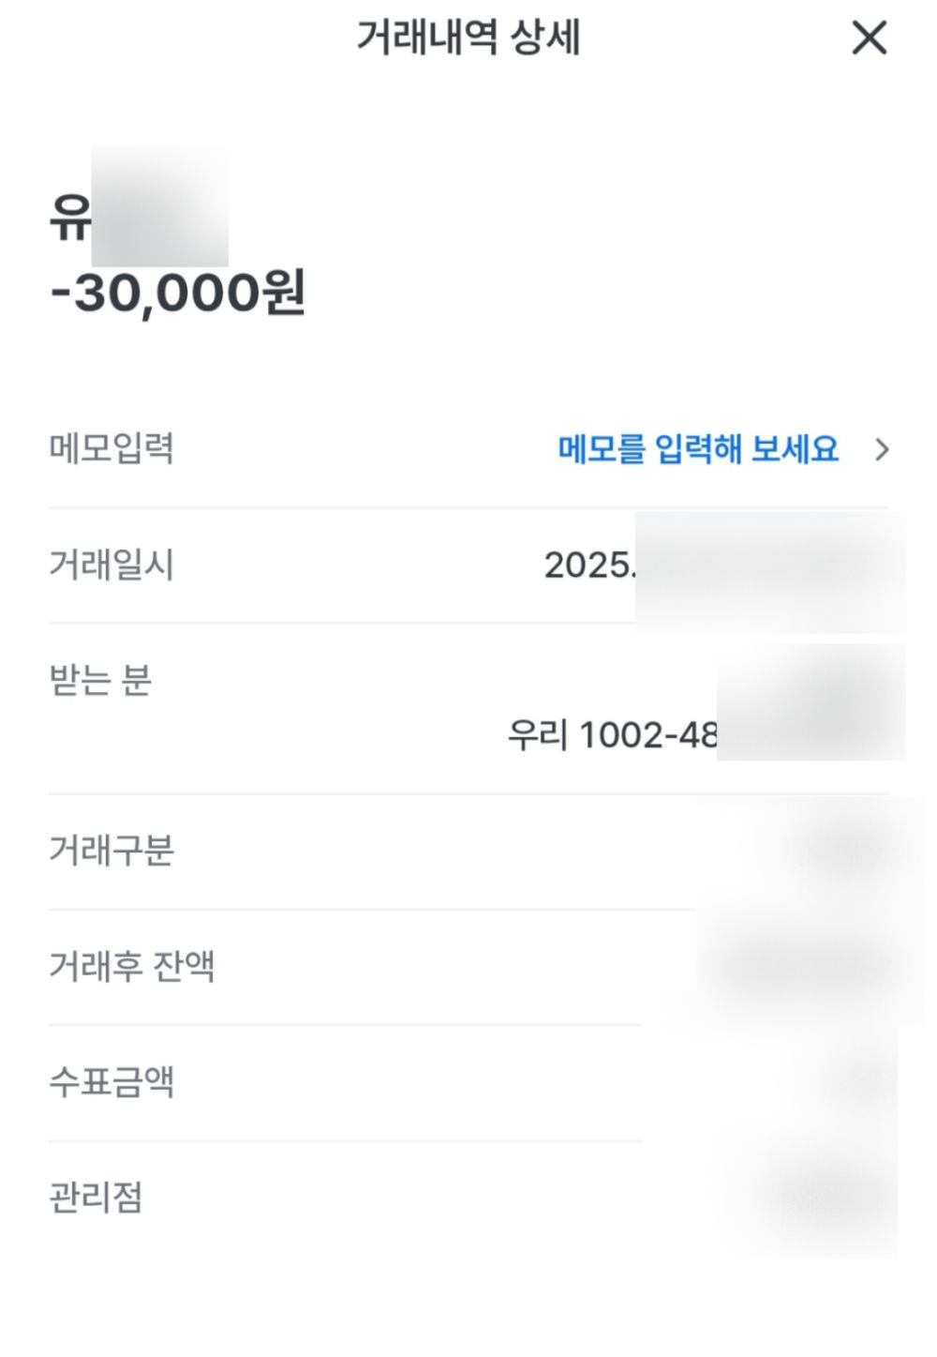Tap the 관리점 label
This screenshot has height=1357, width=937.
click(x=96, y=1198)
